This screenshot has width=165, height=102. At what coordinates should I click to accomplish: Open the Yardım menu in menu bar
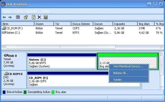[45, 11]
